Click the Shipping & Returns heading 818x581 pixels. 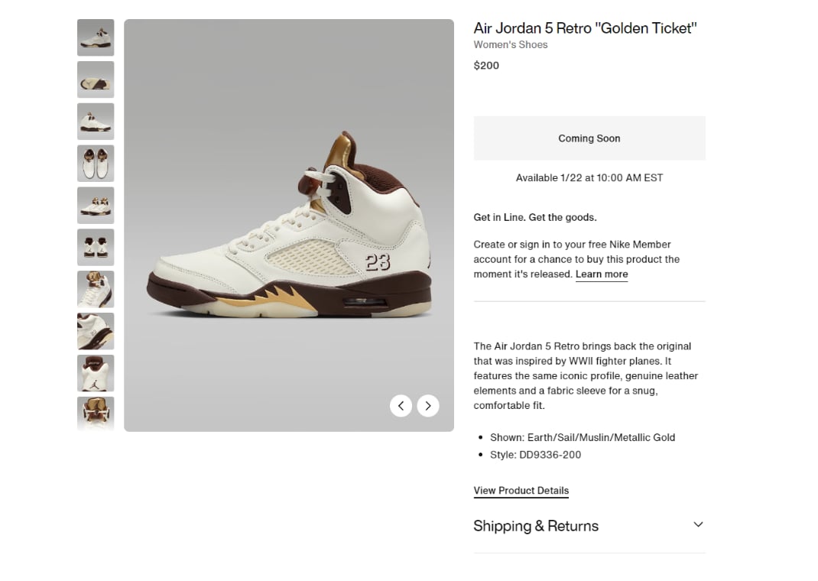(x=536, y=526)
